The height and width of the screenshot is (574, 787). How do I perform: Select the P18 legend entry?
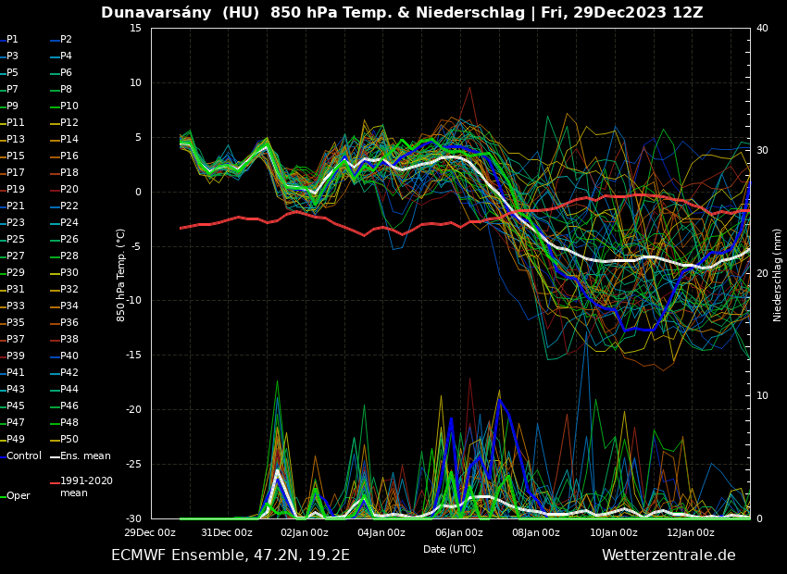tap(69, 173)
